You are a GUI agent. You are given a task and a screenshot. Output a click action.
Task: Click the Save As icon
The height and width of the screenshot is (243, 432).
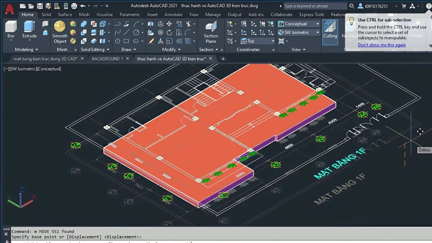coord(48,6)
